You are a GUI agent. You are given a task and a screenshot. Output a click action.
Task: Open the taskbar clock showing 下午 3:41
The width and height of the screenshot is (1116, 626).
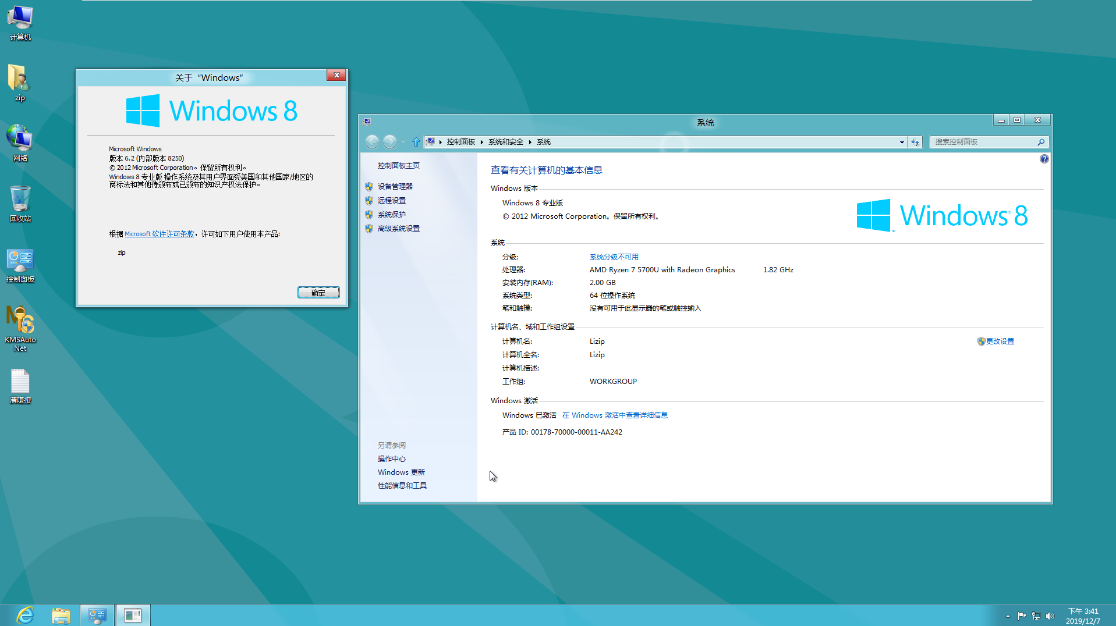[x=1083, y=616]
